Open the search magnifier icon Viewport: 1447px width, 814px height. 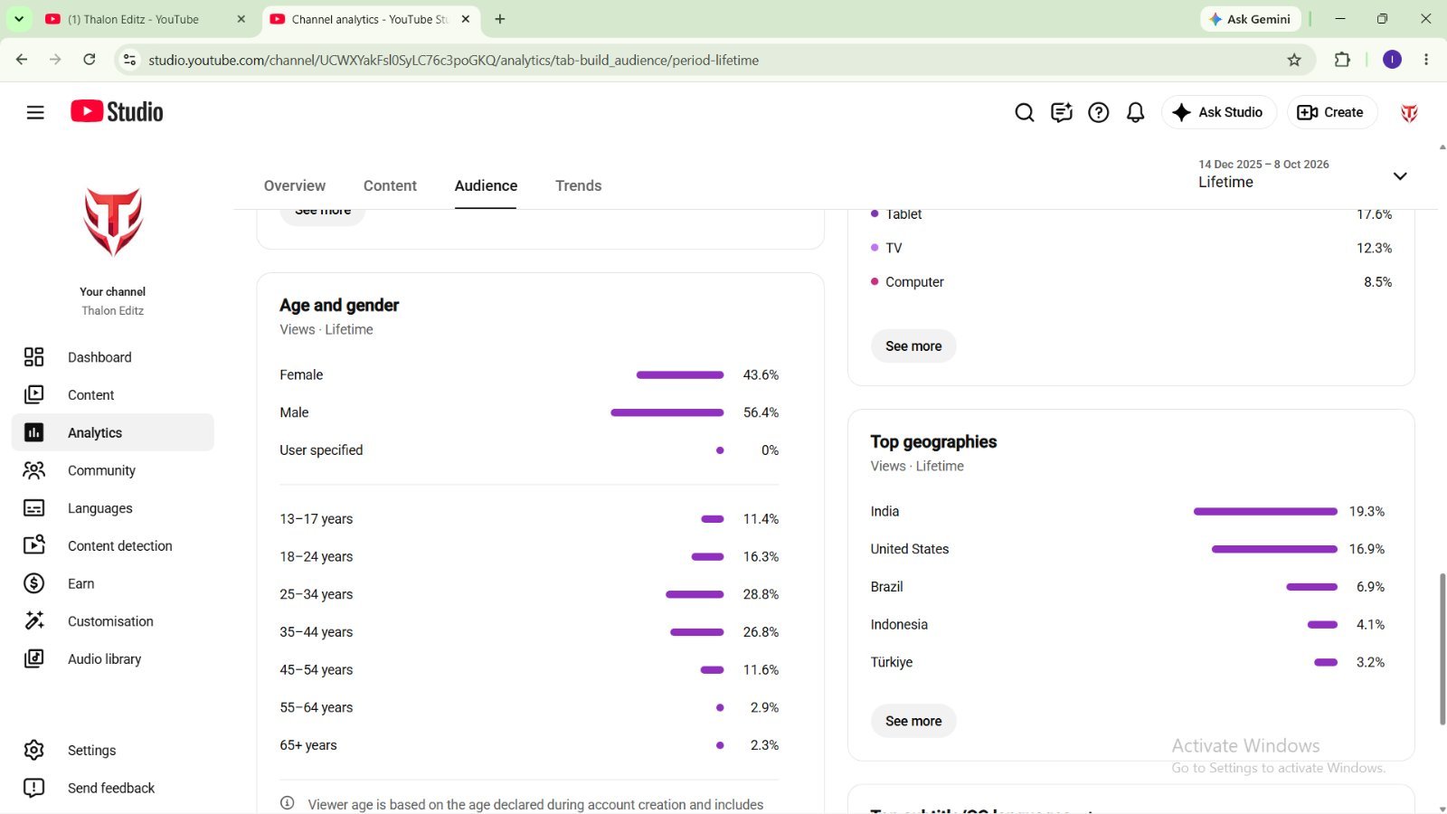(1024, 112)
